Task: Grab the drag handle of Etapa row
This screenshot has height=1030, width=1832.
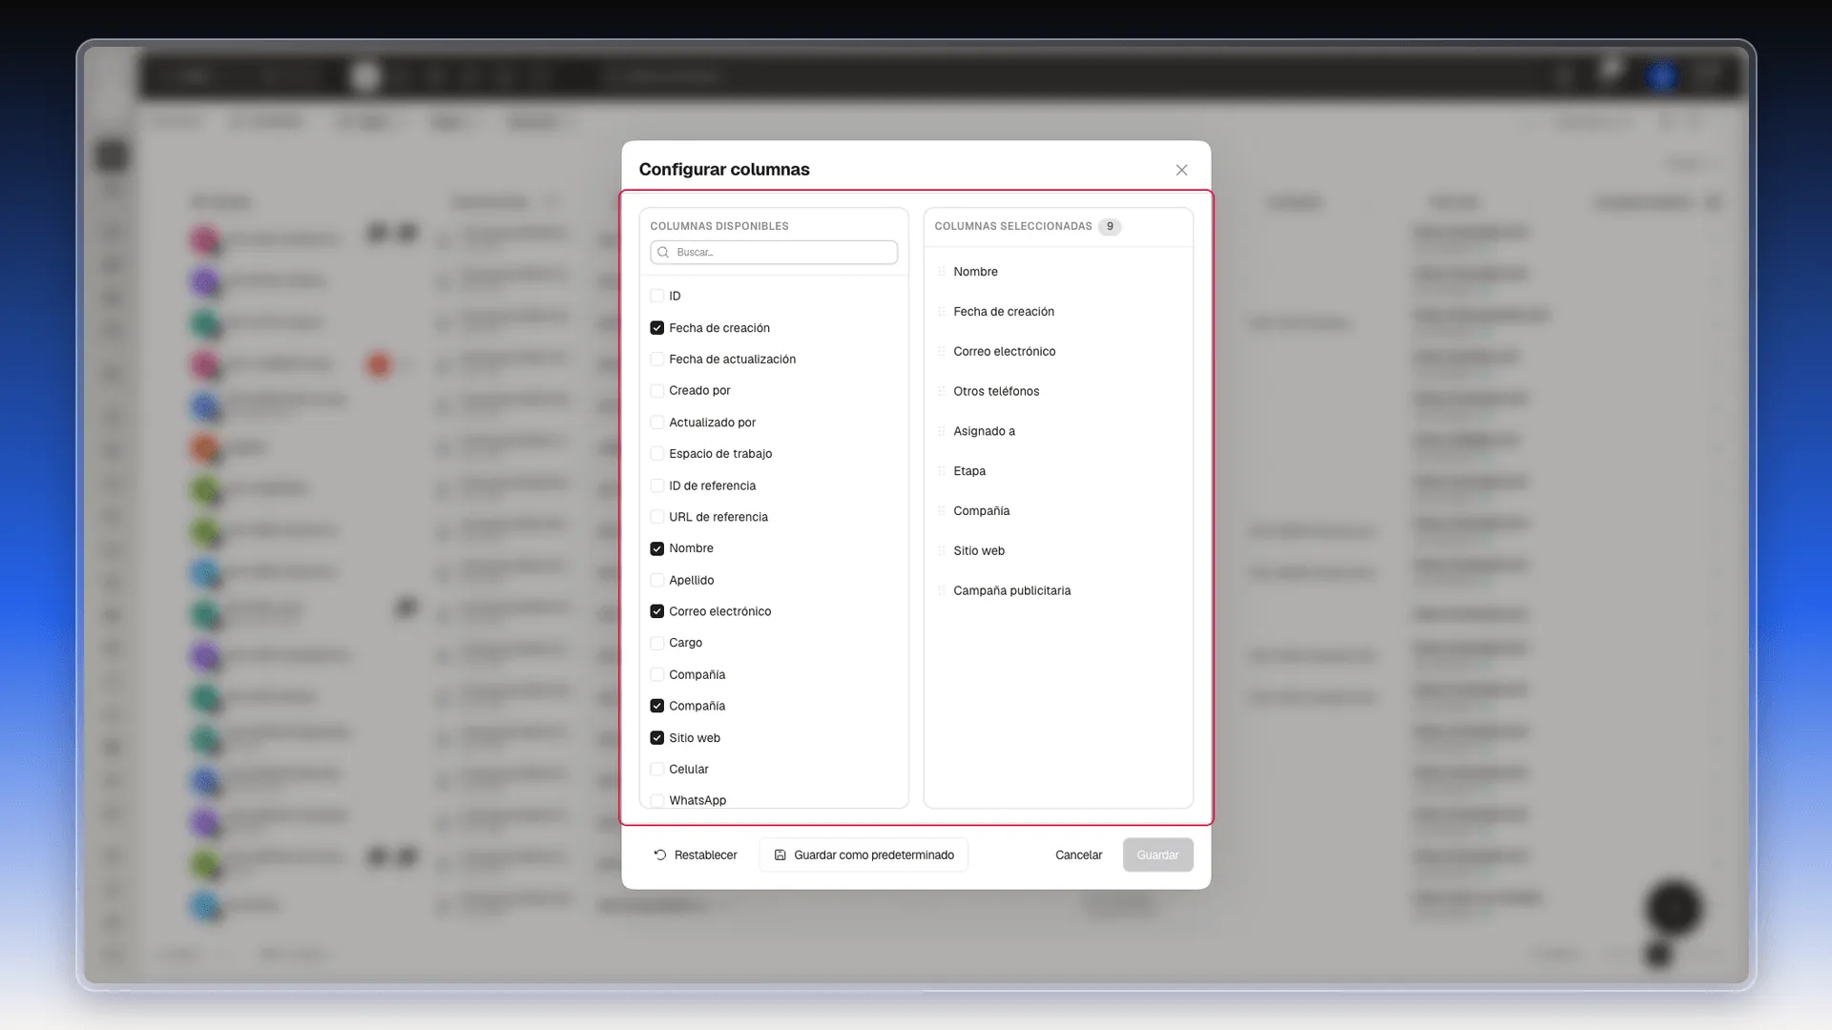Action: click(942, 471)
